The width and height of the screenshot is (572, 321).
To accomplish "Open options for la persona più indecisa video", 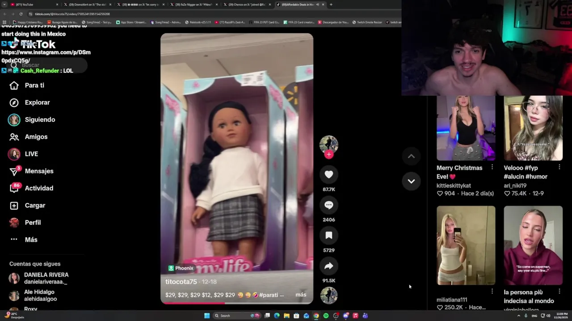I will point(559,291).
